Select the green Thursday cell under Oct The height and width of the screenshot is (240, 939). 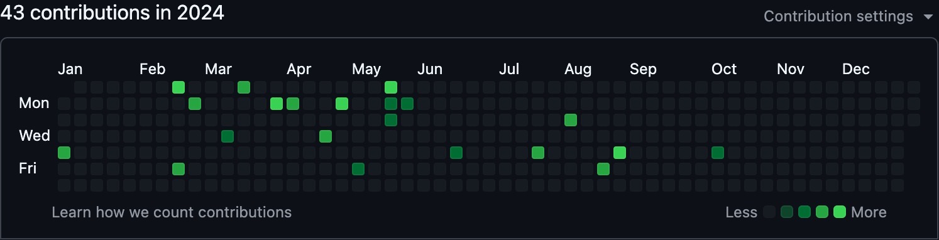[718, 153]
